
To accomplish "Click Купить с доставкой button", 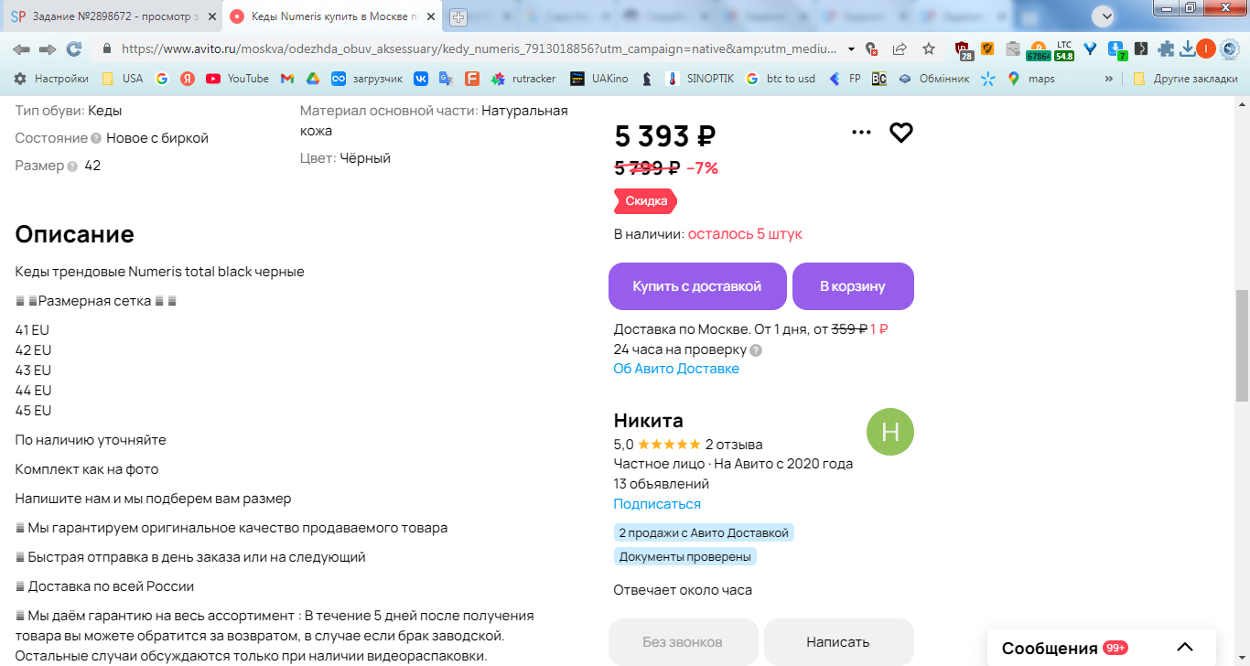I will point(697,286).
